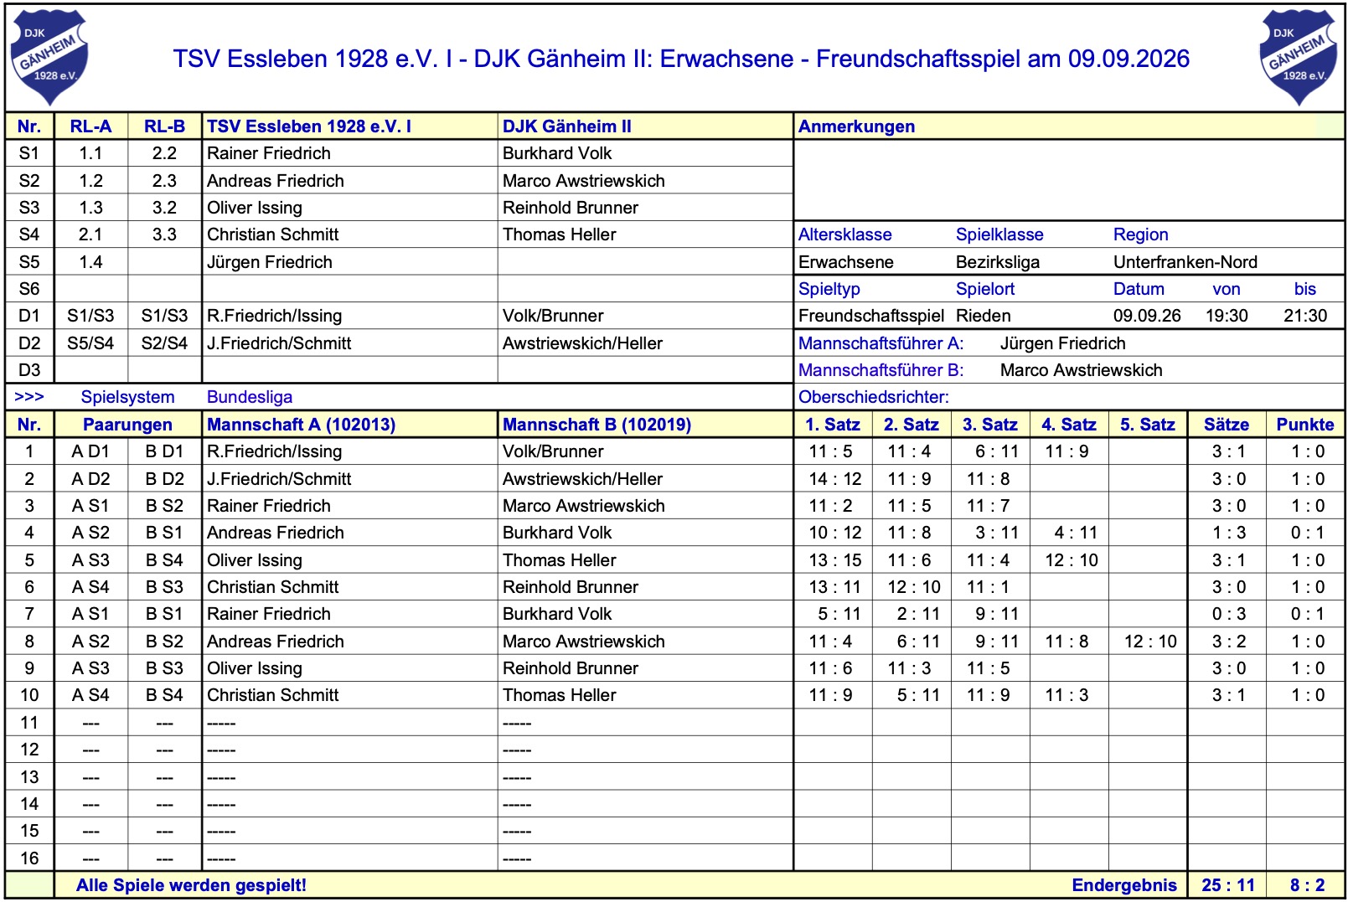
Task: Select the end time '21:30'
Action: point(1305,316)
